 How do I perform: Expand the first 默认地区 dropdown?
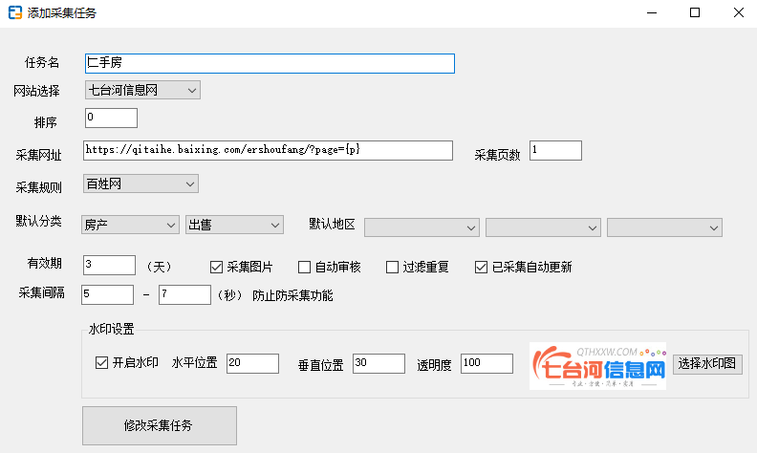pyautogui.click(x=422, y=226)
